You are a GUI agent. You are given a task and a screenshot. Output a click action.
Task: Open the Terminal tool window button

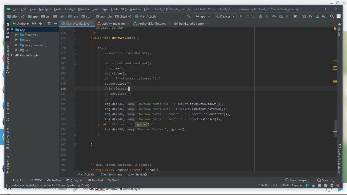(x=95, y=180)
